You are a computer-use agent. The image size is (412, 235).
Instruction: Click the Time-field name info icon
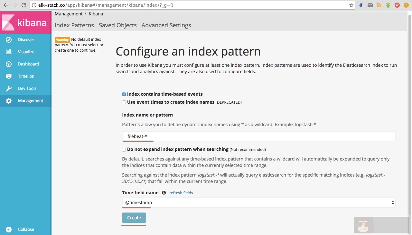point(164,193)
